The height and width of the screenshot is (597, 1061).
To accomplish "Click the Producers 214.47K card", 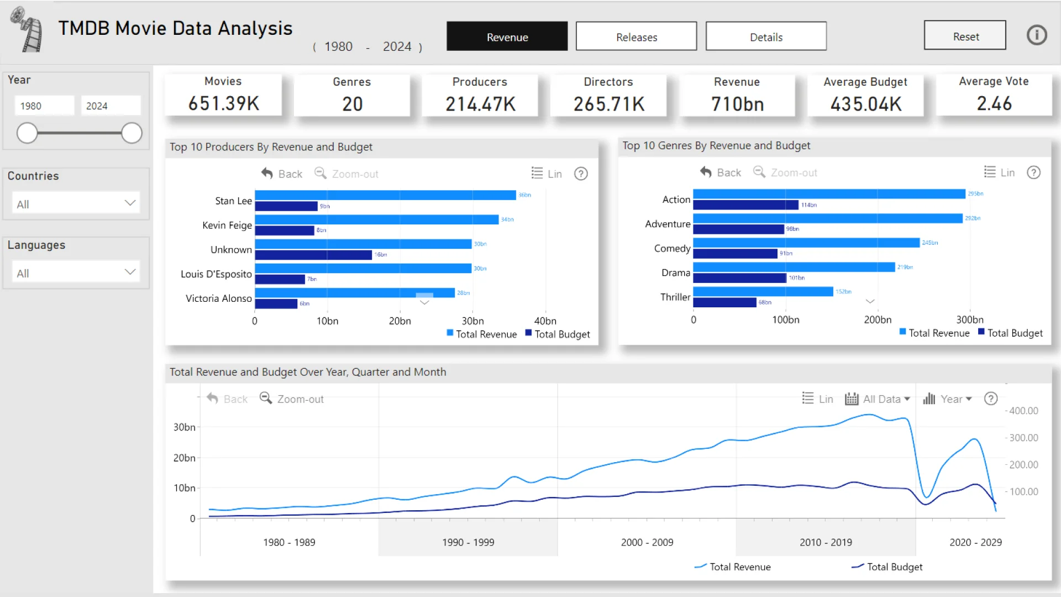I will (480, 95).
